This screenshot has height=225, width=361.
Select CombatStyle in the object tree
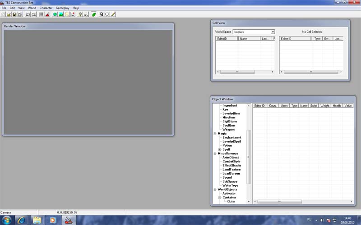[x=231, y=162]
